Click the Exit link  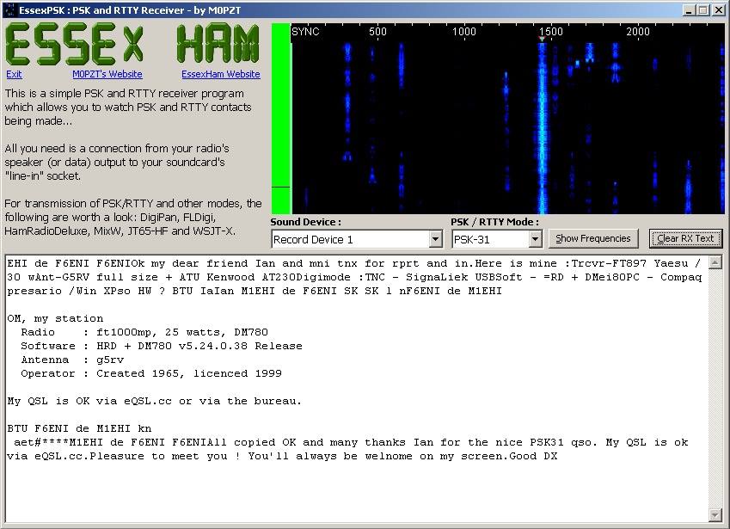14,74
